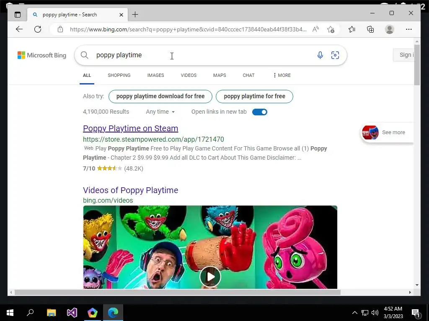Open the Windows Start menu
Screen dimensions: 429x321
(10, 312)
